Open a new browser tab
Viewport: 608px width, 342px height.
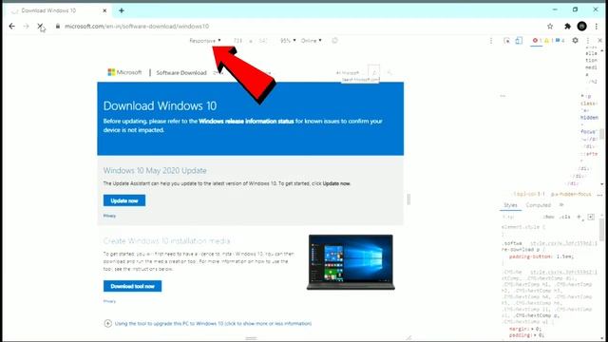[x=122, y=10]
